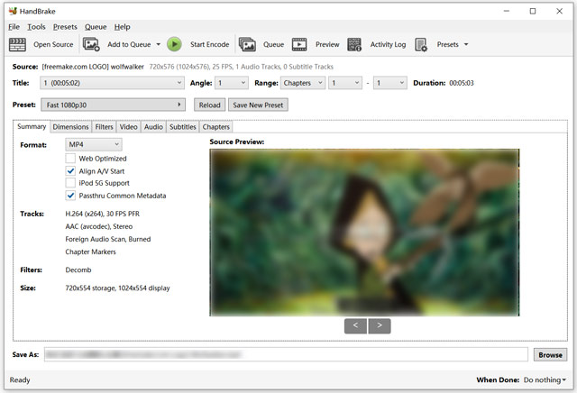Image resolution: width=577 pixels, height=393 pixels.
Task: Switch to the Chapters tab
Action: click(x=216, y=127)
